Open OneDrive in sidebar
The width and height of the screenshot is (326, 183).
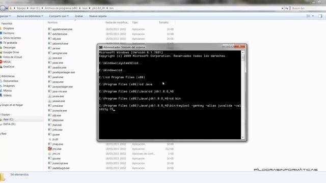coord(9,67)
